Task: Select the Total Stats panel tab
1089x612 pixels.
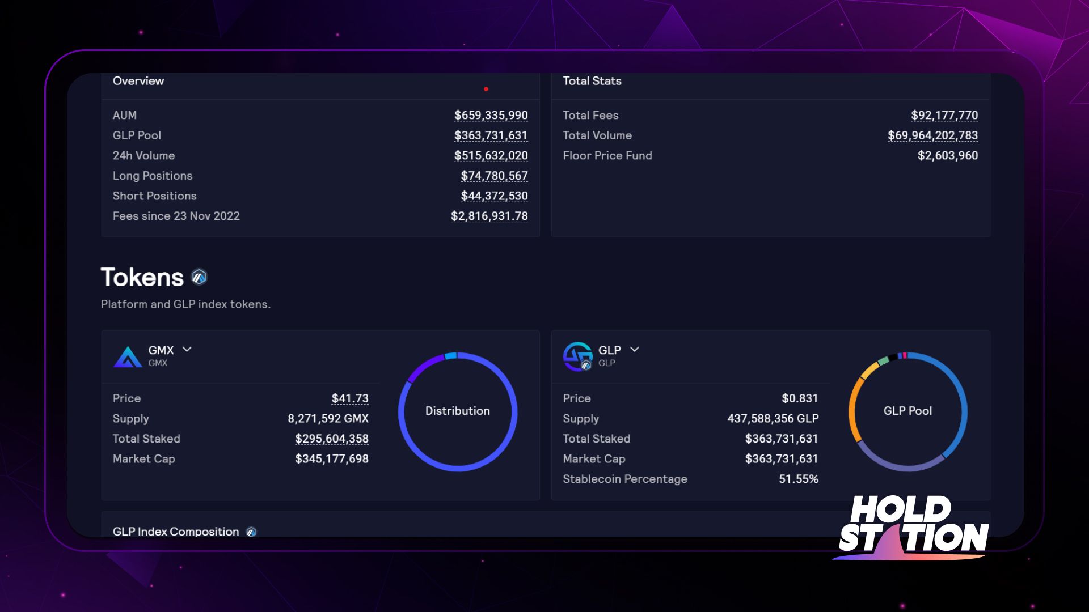Action: (x=592, y=80)
